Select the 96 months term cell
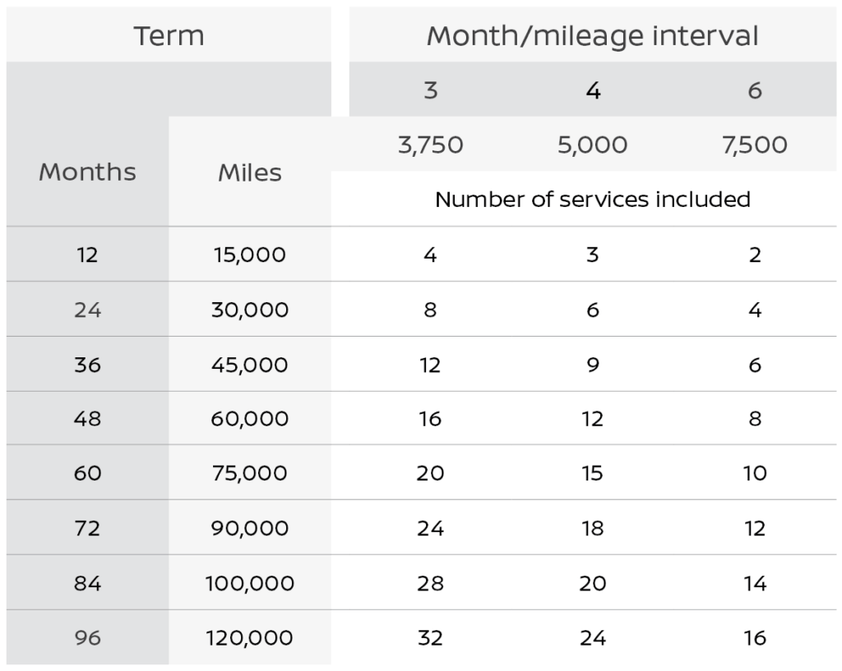Screen dimensions: 842x671 [x=87, y=637]
